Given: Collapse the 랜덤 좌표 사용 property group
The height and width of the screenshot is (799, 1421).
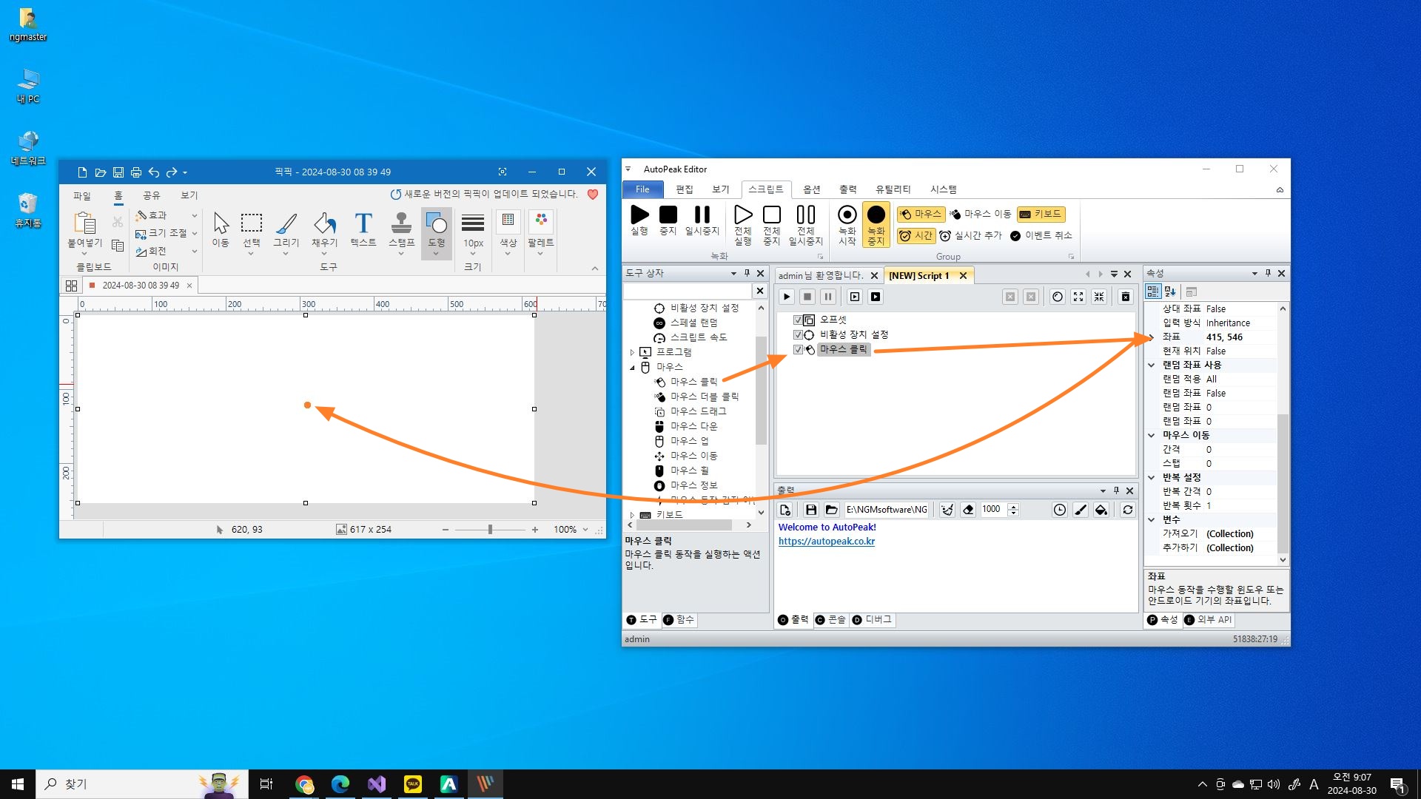Looking at the screenshot, I should pyautogui.click(x=1152, y=365).
